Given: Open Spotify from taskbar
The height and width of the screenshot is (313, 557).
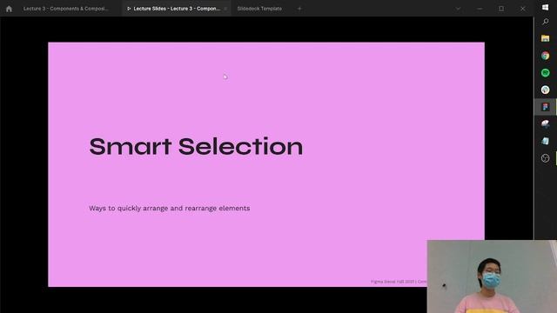Looking at the screenshot, I should (x=546, y=73).
